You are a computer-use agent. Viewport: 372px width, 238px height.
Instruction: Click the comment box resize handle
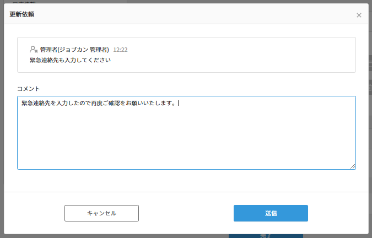click(x=353, y=166)
